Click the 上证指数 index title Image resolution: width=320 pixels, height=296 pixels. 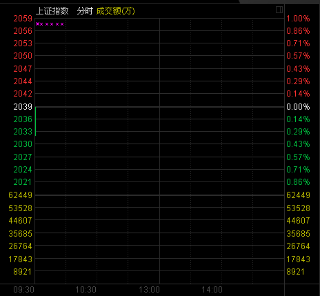tap(52, 11)
